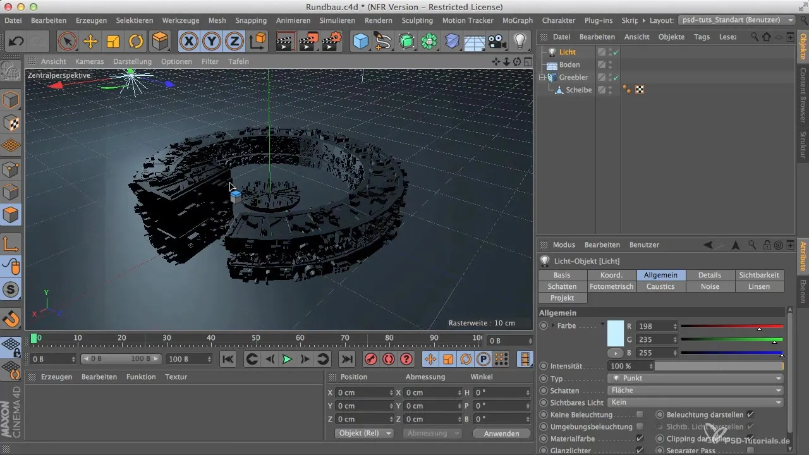Open the spline pen tools icon

click(383, 42)
